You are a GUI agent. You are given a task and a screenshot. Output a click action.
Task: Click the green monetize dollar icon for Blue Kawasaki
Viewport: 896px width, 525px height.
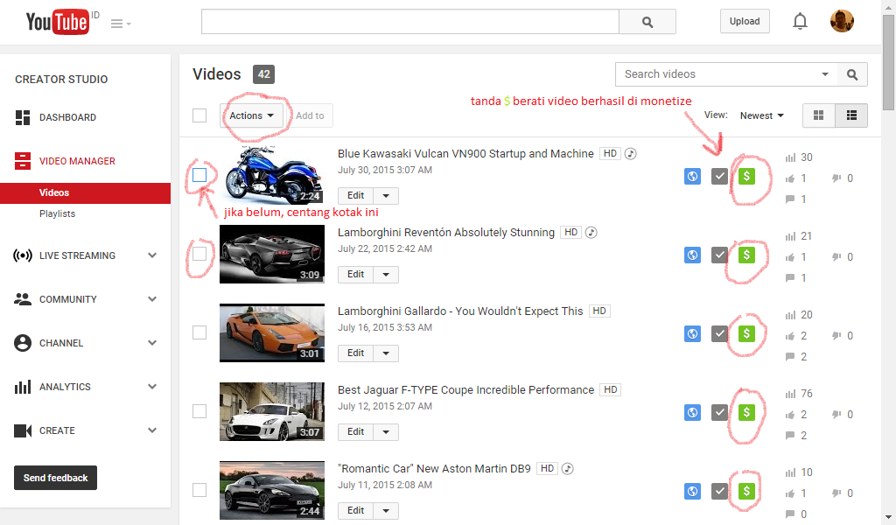point(746,177)
